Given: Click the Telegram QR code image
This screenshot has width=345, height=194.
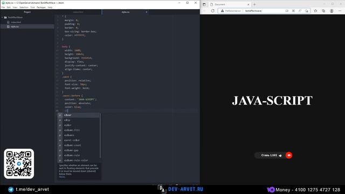Looking at the screenshot, I should [19, 164].
